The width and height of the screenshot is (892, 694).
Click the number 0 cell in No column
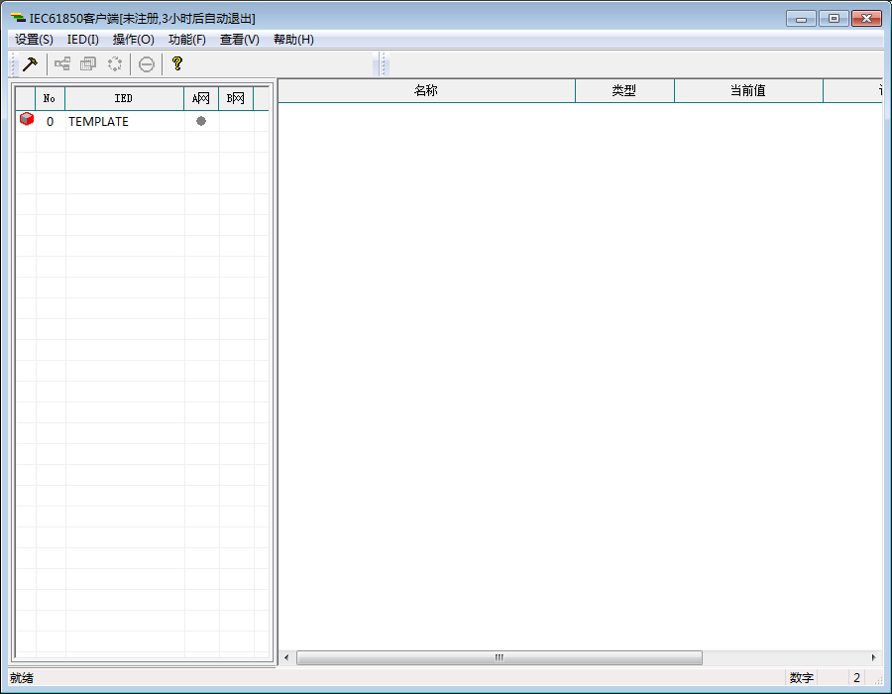tap(51, 121)
